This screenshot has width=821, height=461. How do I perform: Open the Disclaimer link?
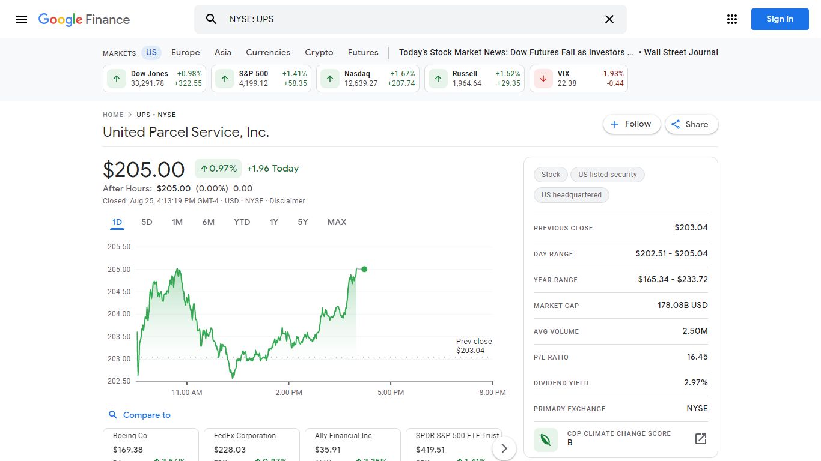coord(287,201)
